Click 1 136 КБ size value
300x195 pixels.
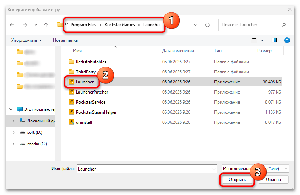tap(273, 112)
